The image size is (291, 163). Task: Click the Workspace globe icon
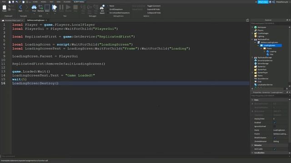coord(256,27)
